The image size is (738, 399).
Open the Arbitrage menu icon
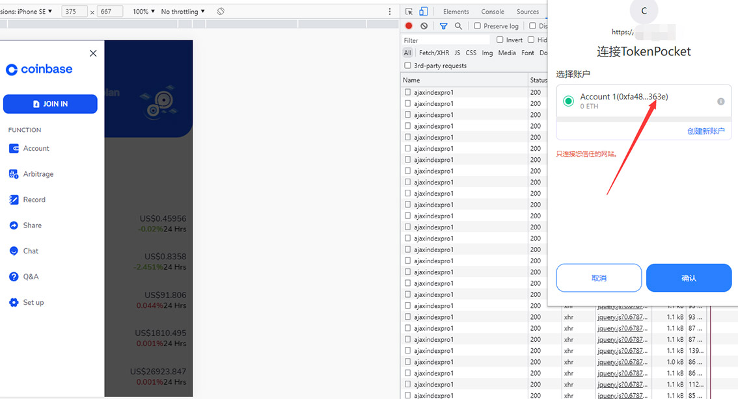[14, 174]
